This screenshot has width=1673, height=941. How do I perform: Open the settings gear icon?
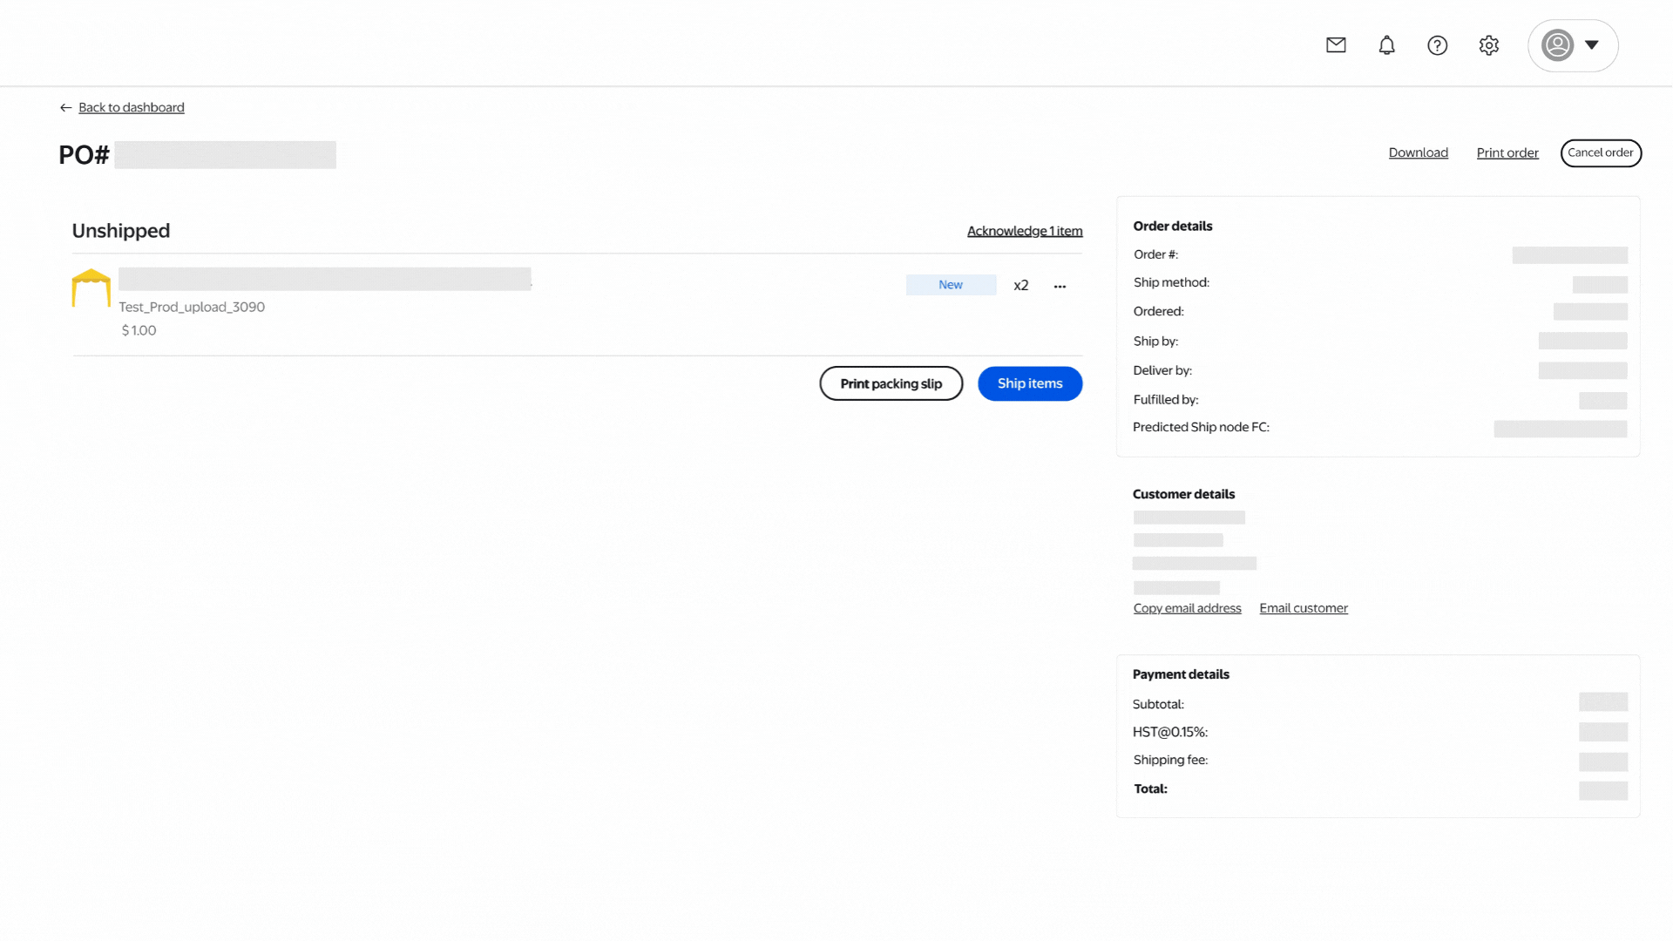(1488, 45)
